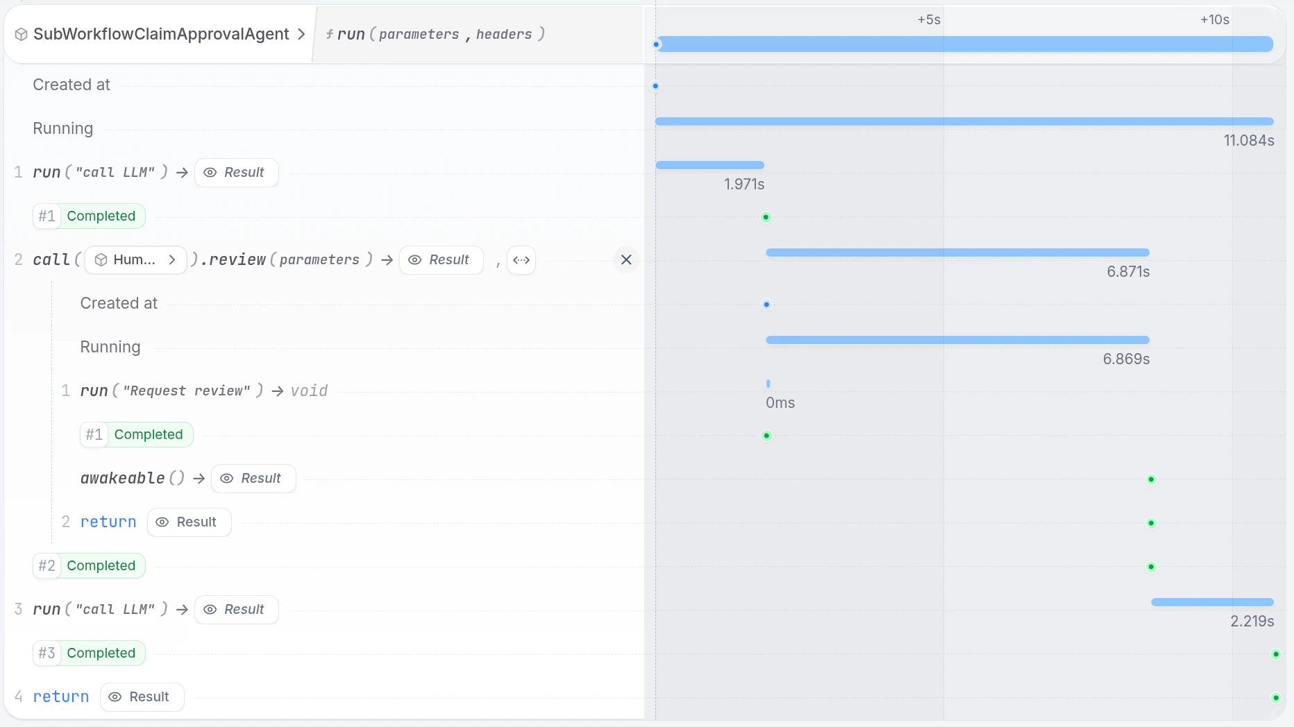The width and height of the screenshot is (1294, 727).
Task: Click the final return keyword at step 4
Action: click(x=61, y=696)
